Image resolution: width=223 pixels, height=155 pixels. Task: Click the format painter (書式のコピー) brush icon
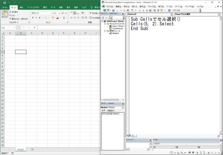point(10,19)
